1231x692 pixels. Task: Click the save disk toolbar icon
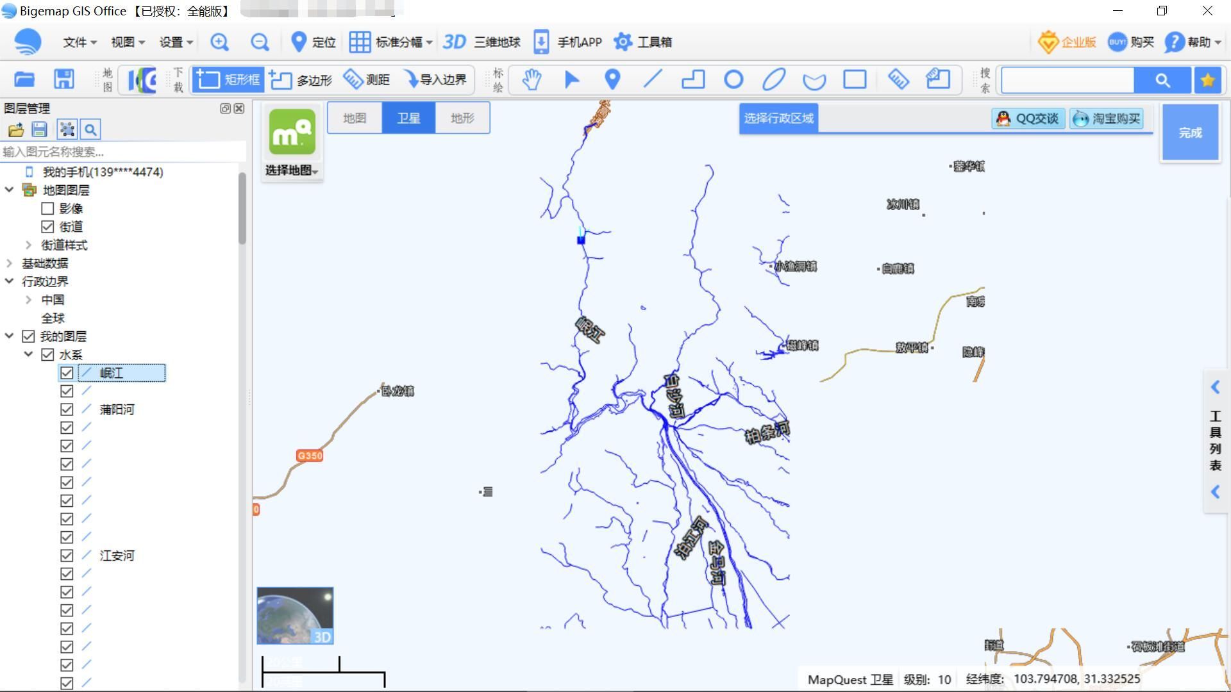[64, 79]
